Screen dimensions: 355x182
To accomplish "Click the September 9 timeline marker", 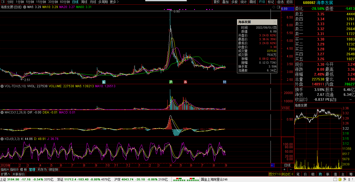I will (226, 165).
